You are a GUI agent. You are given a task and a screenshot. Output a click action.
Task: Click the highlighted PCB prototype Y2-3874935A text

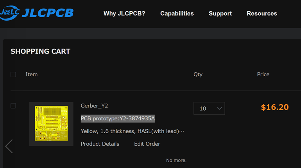pyautogui.click(x=118, y=118)
